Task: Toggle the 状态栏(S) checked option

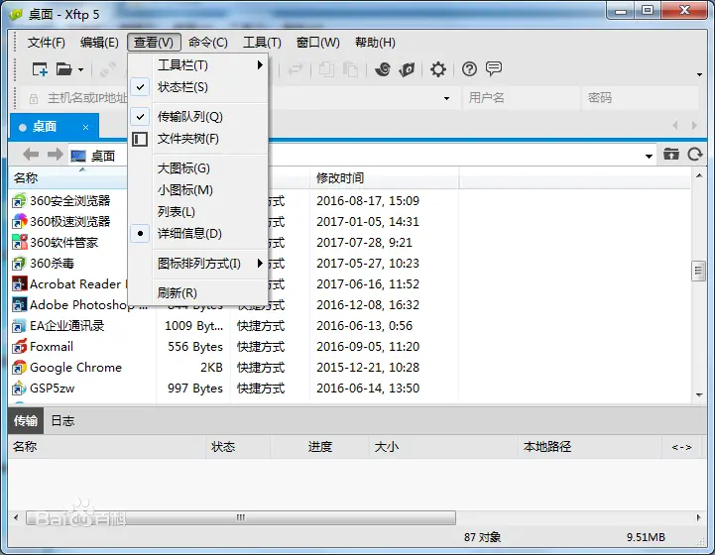Action: coord(198,86)
